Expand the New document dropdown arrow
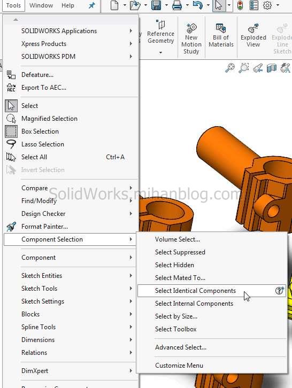The image size is (292, 388). (x=125, y=5)
